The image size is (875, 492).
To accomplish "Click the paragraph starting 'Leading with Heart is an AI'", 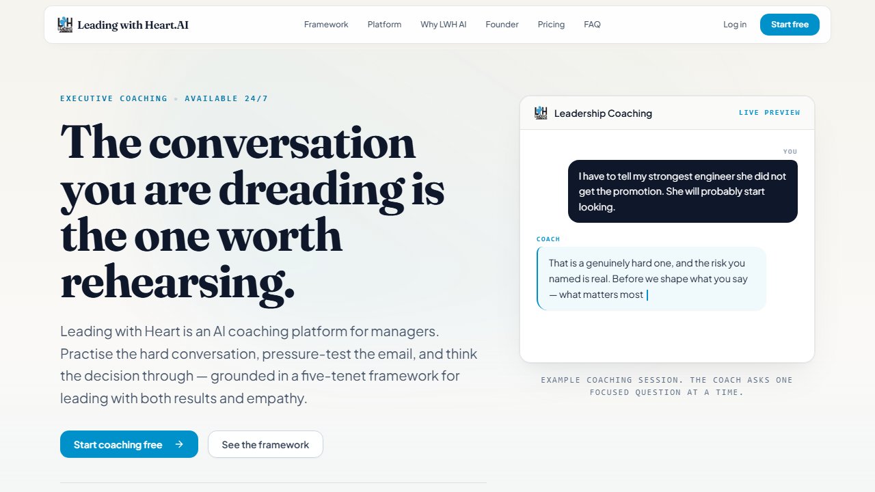I will [x=269, y=365].
